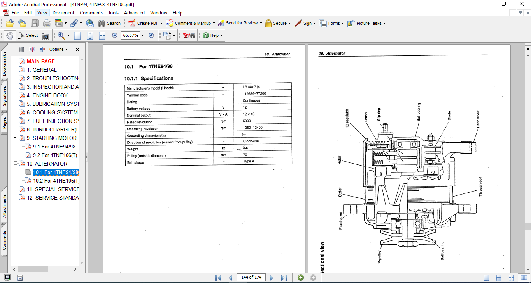Screen dimensions: 531x283
Task: Open the 4. ENGINE BODY bookmark
Action: (47, 95)
